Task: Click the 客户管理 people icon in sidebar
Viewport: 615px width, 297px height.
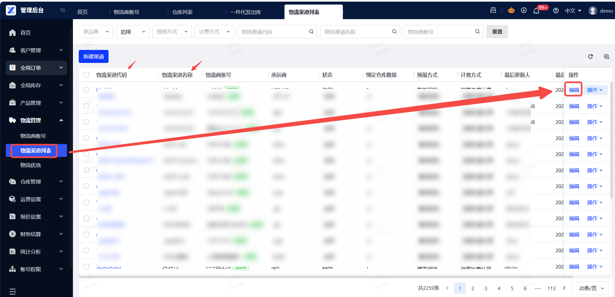Action: 12,50
